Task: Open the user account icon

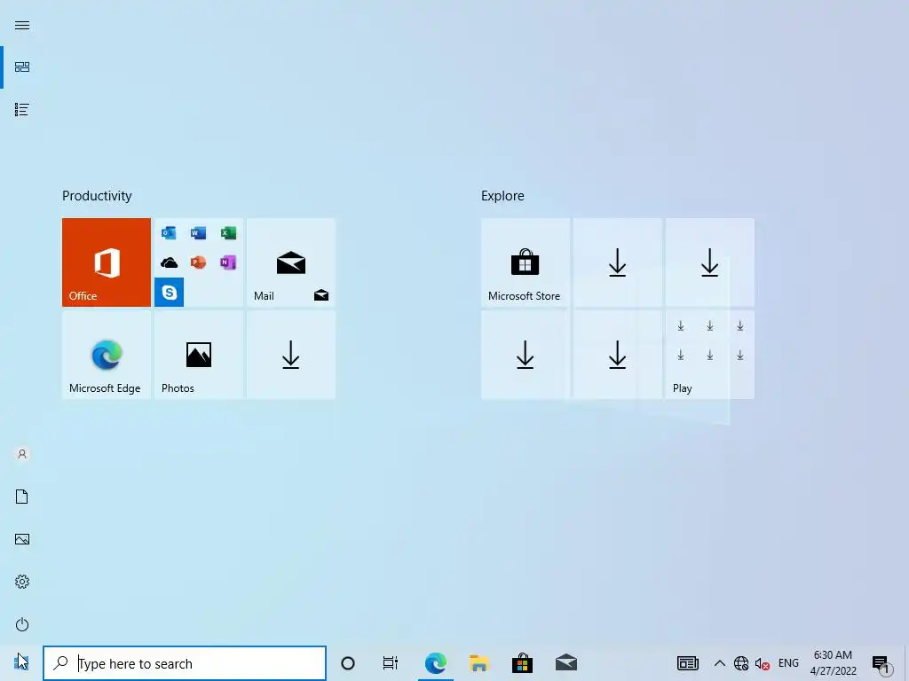Action: 22,454
